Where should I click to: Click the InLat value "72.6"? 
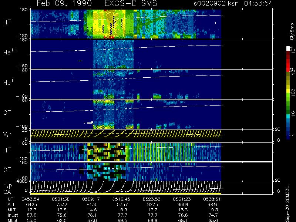point(62,215)
